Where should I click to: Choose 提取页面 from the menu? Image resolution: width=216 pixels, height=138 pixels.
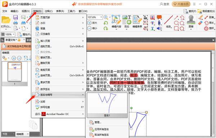59,47
